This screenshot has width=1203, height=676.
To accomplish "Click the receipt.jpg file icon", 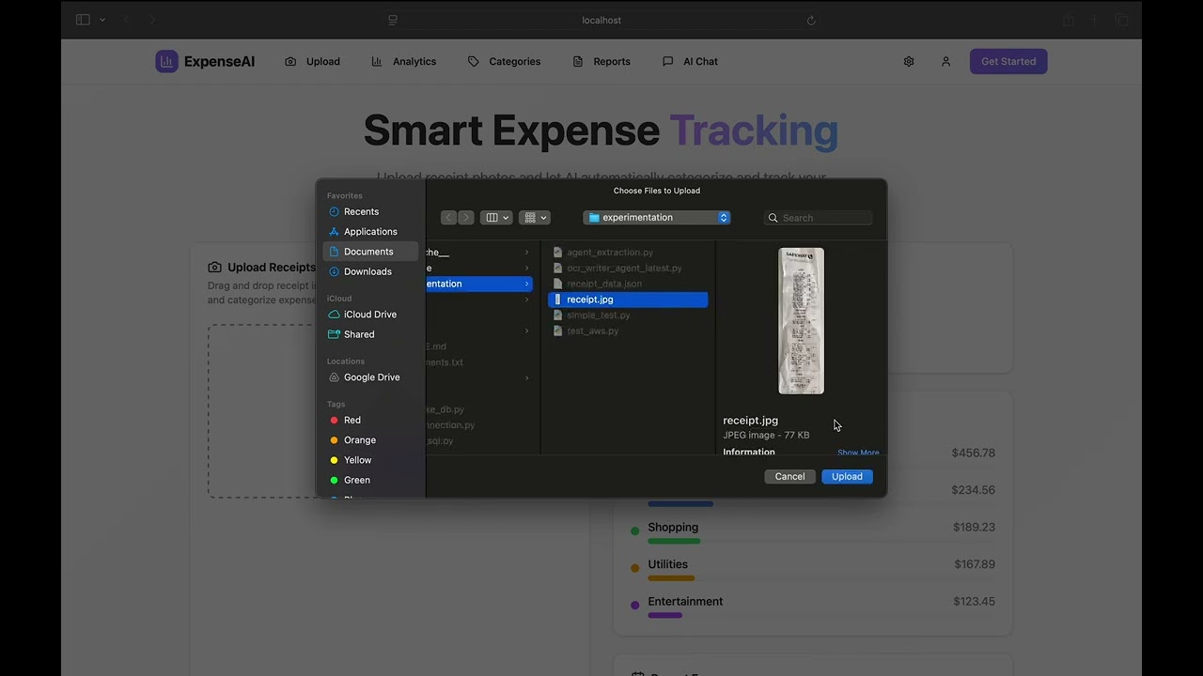I will pyautogui.click(x=558, y=300).
